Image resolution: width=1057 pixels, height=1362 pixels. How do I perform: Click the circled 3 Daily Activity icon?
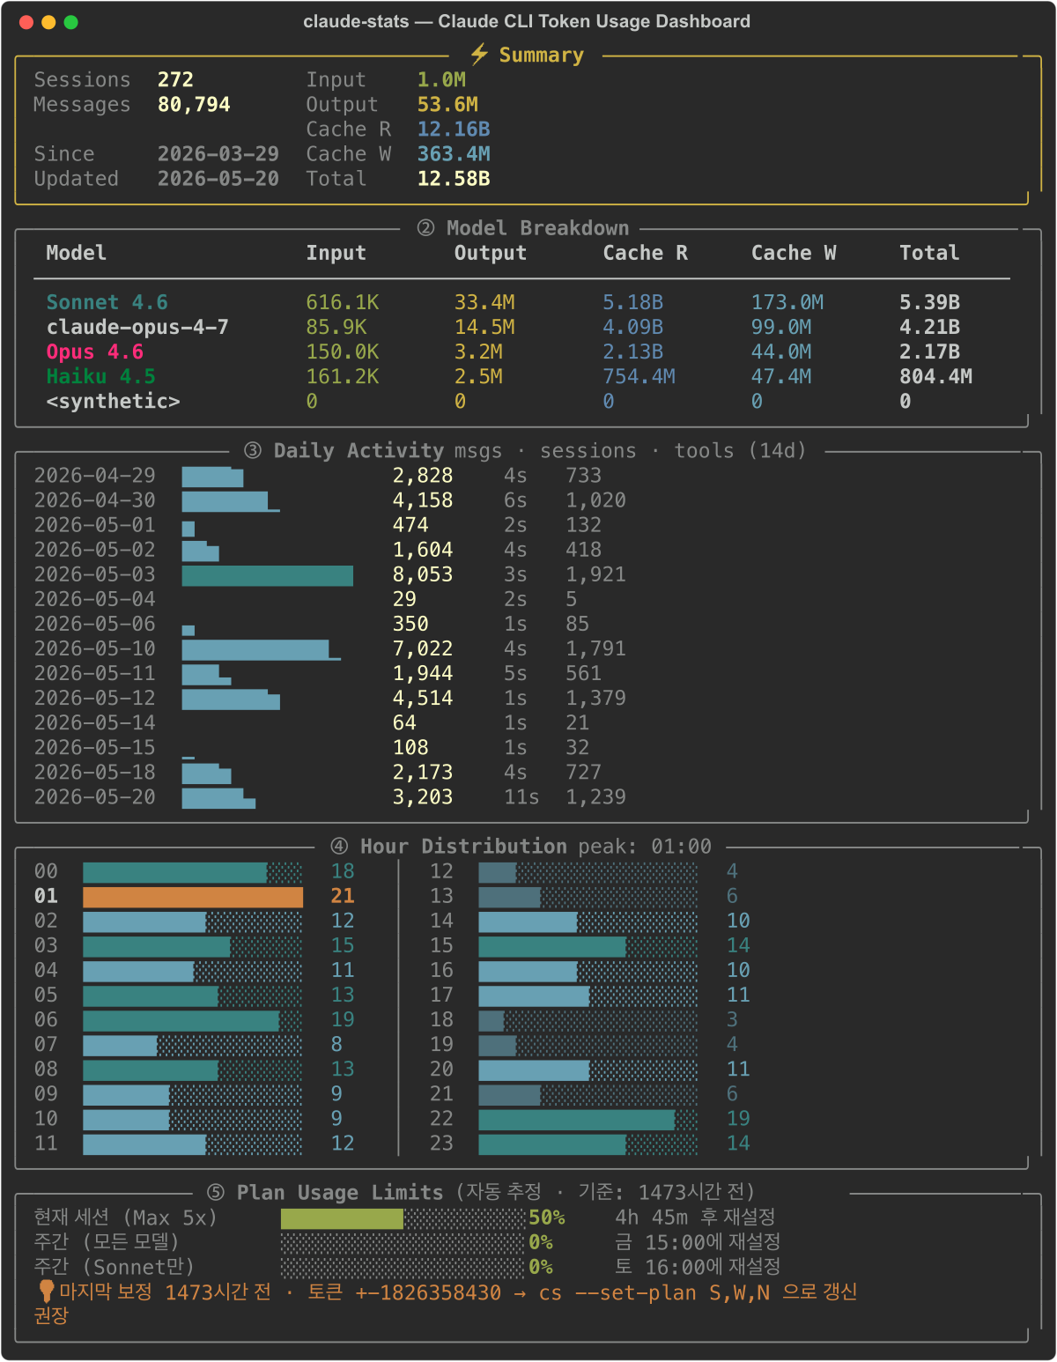(x=253, y=451)
